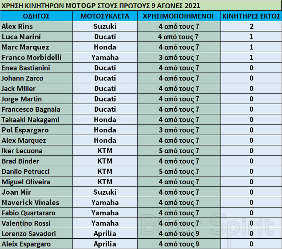
Task: Select Alex Rins' engines-out value 2
Action: (251, 26)
